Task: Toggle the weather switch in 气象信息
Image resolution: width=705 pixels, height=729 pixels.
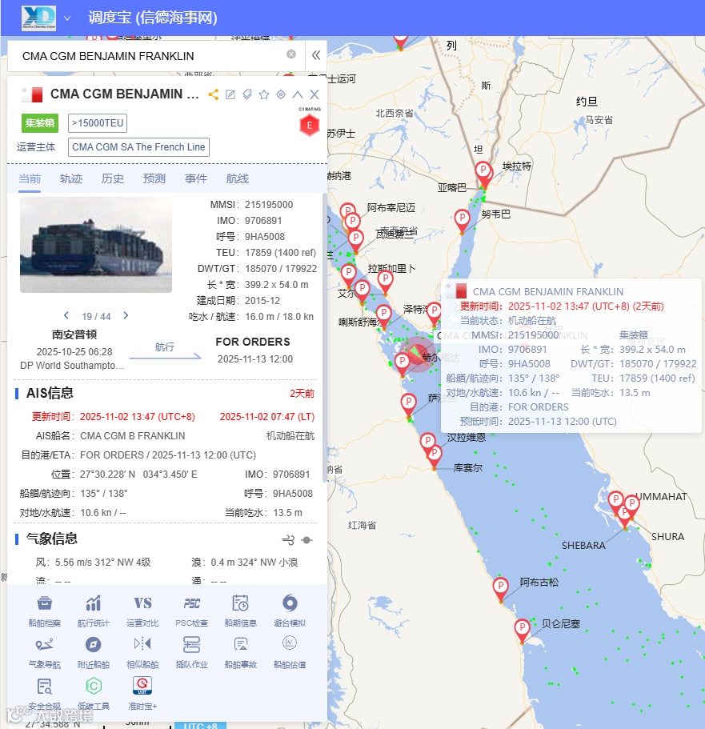Action: (307, 540)
